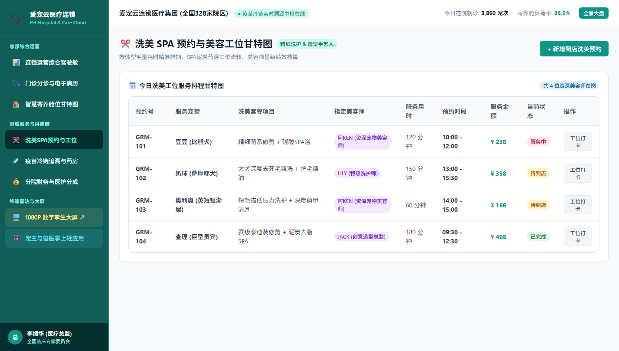Click the money bag icon beside 分院财务与医护分成
619x351 pixels.
pyautogui.click(x=16, y=182)
